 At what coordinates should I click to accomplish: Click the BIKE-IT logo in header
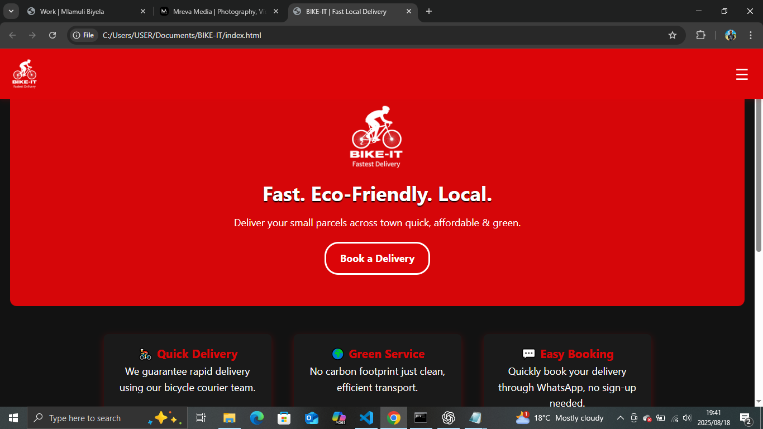(25, 74)
